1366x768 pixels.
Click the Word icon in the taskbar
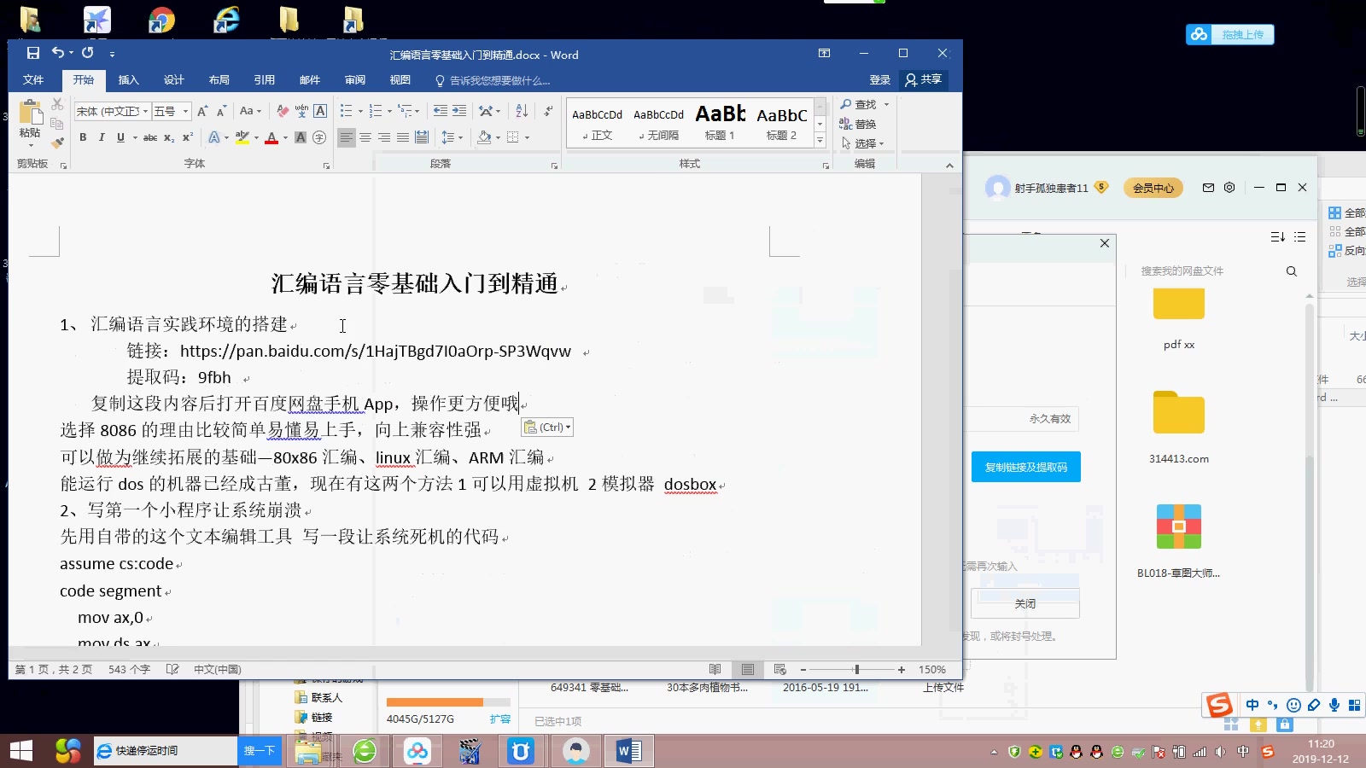click(628, 751)
